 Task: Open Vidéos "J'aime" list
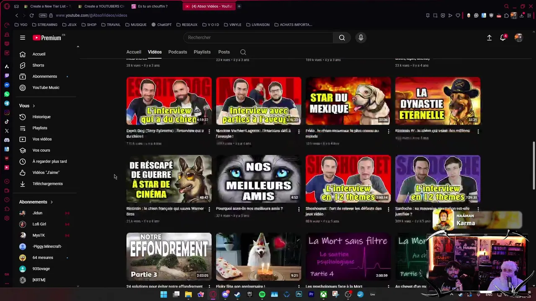[x=45, y=173]
